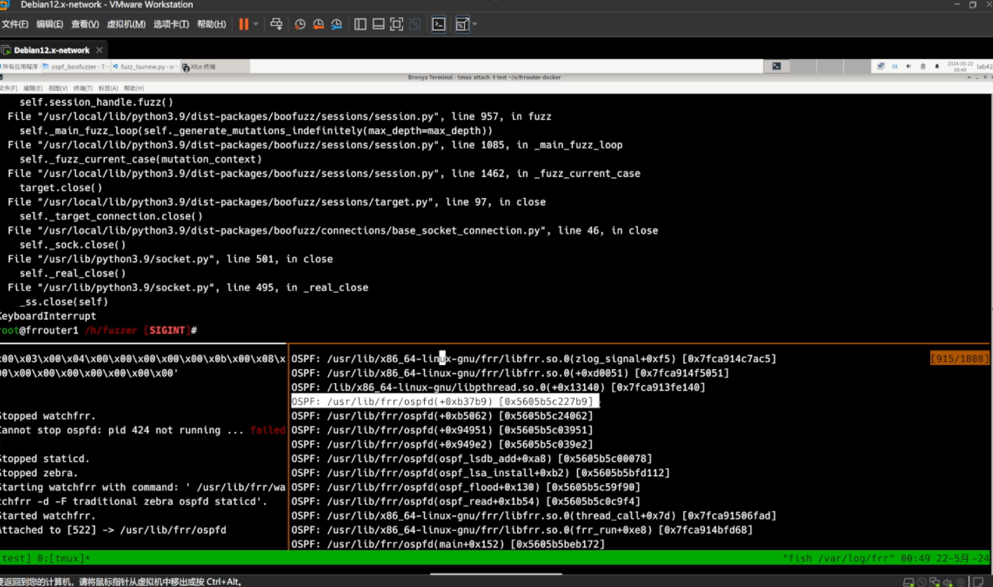
Task: Click the EN keyboard layout indicator
Action: [x=895, y=66]
